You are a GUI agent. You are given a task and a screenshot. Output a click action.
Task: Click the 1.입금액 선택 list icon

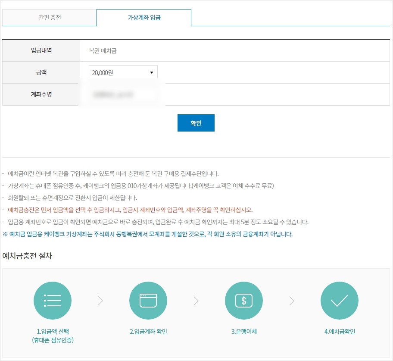[x=53, y=301]
